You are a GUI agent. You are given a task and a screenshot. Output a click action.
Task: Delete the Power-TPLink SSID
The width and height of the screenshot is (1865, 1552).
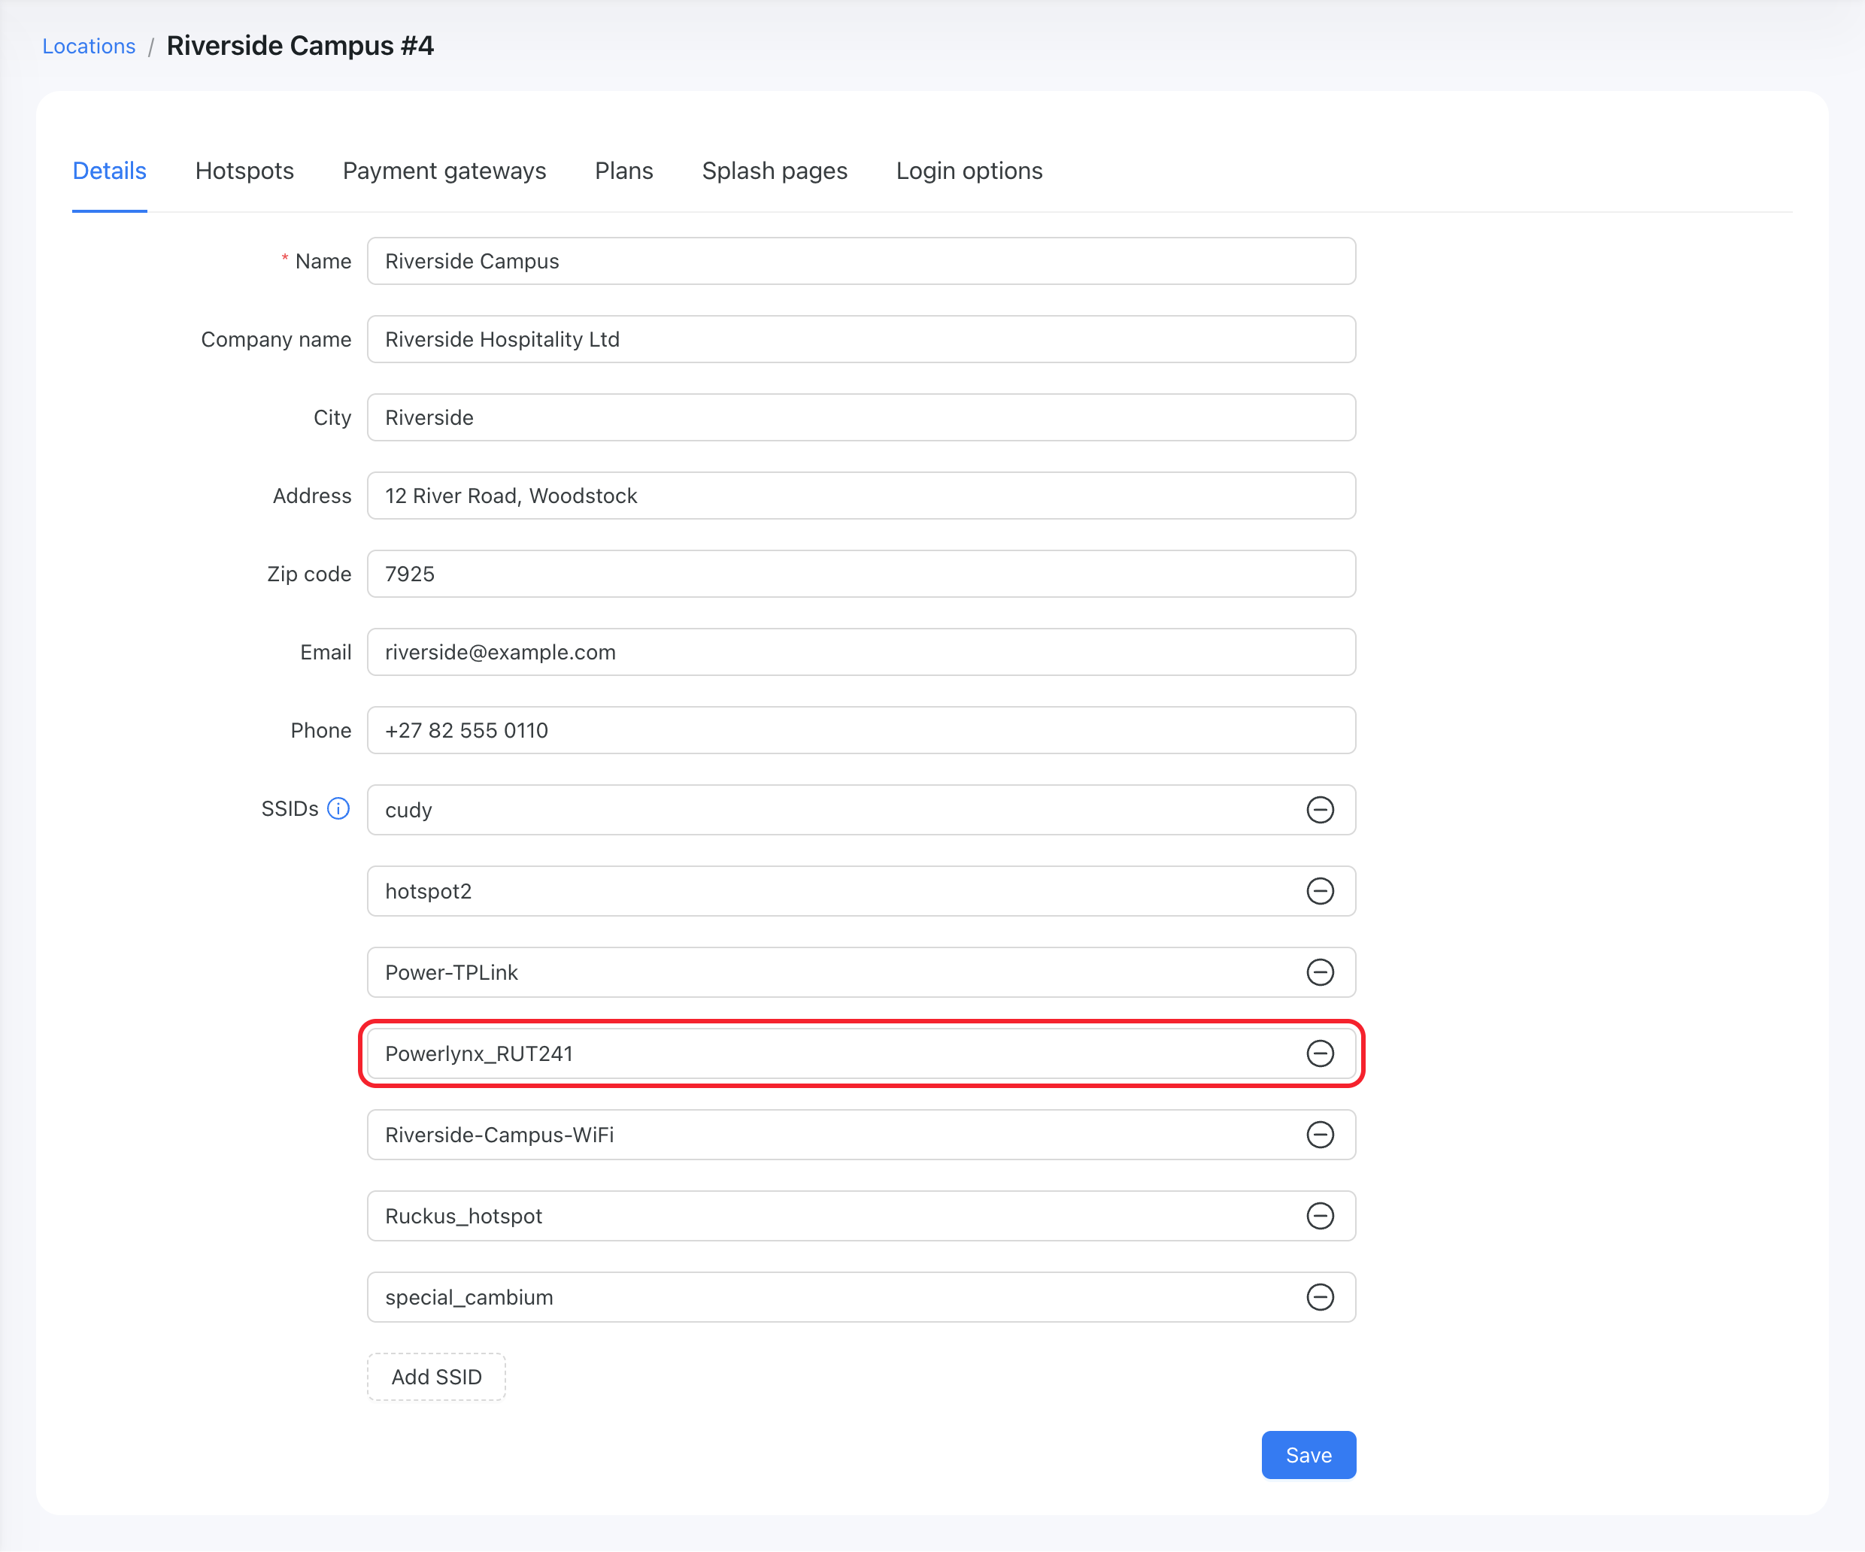1320,972
